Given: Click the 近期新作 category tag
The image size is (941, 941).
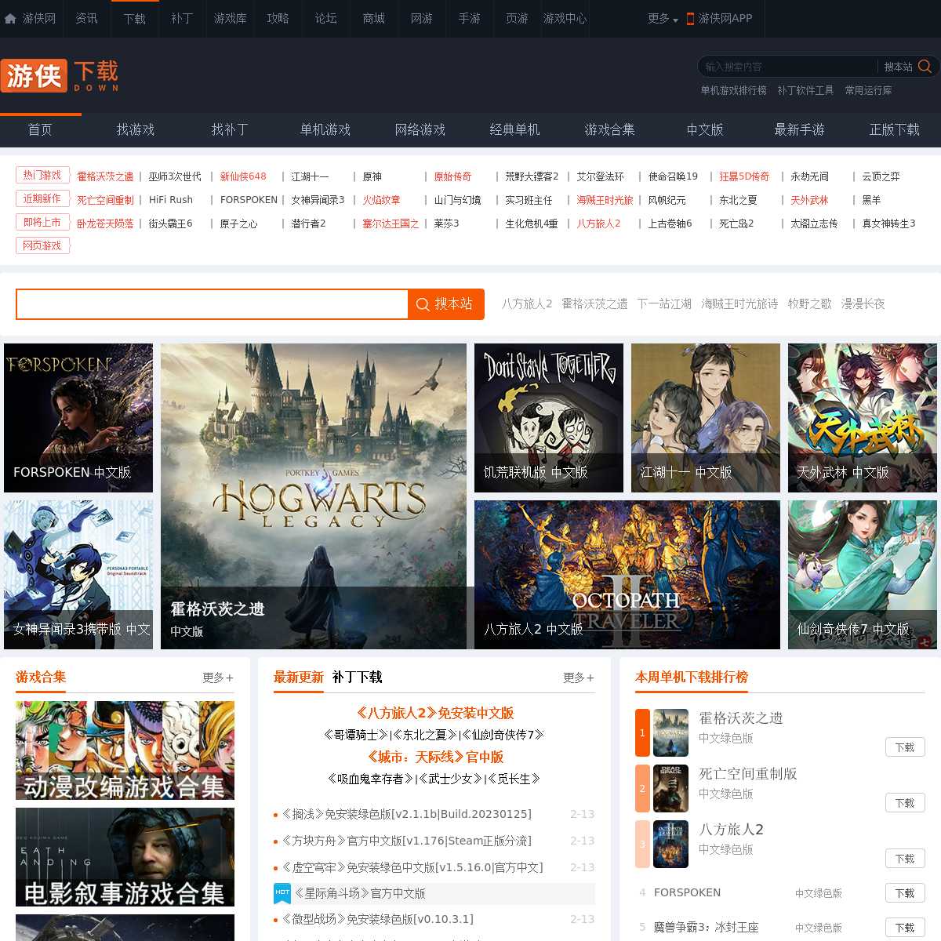Looking at the screenshot, I should point(42,199).
